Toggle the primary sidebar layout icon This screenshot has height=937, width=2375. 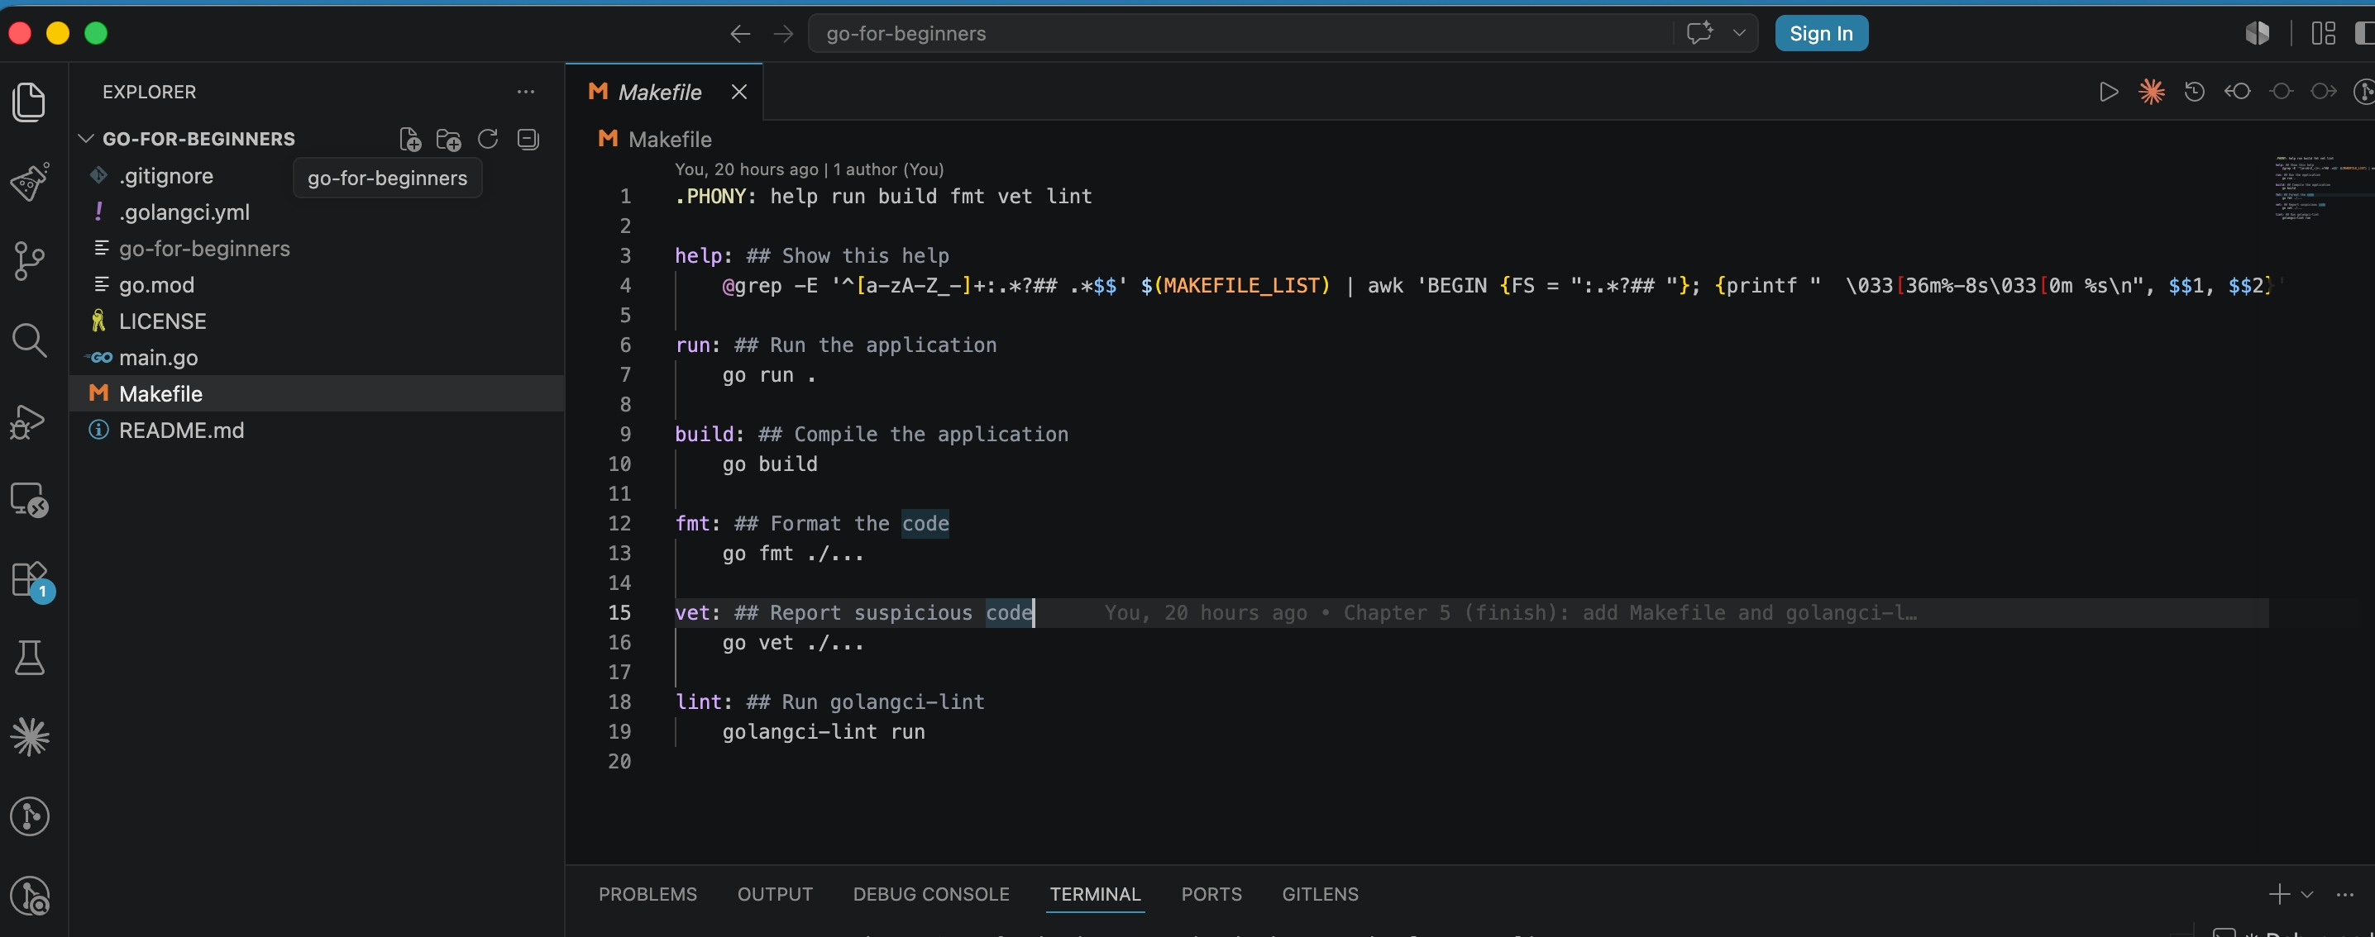pyautogui.click(x=2364, y=33)
